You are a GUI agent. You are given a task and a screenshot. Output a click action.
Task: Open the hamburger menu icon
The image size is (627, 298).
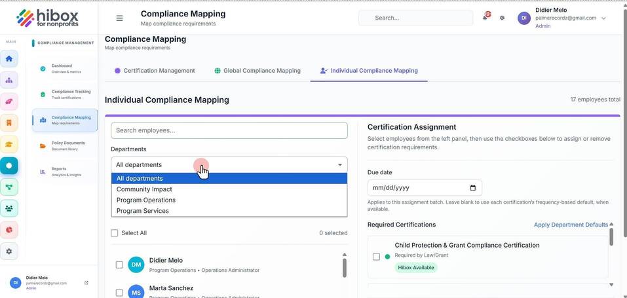tap(119, 18)
